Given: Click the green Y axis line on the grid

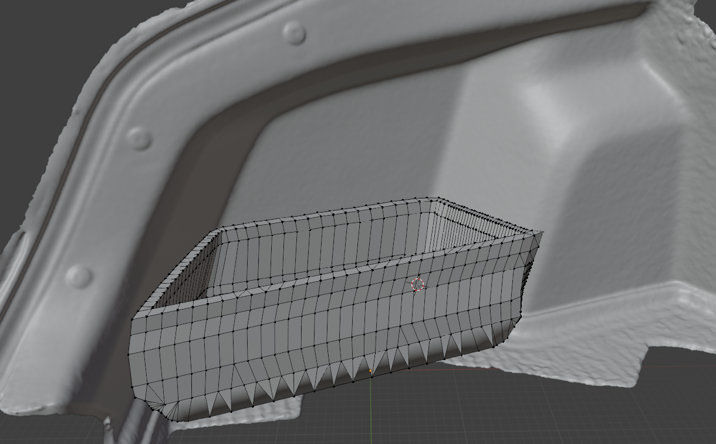Looking at the screenshot, I should coord(370,411).
